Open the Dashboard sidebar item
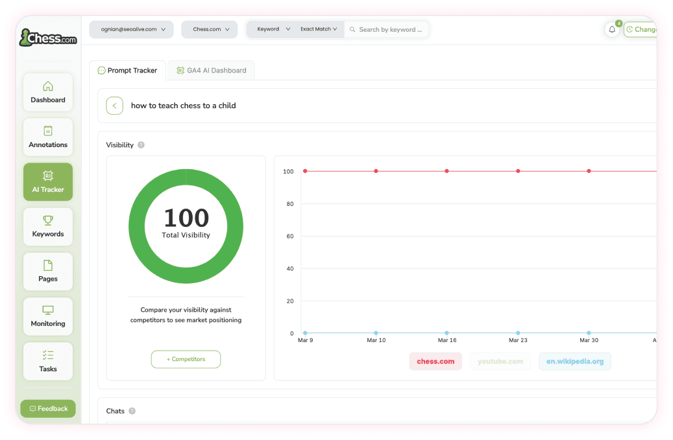 (x=48, y=92)
